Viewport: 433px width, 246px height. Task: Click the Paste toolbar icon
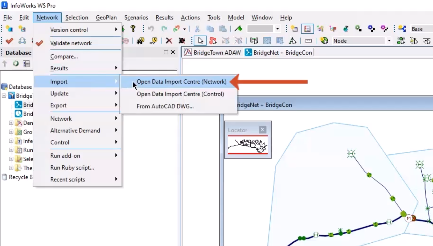(223, 28)
